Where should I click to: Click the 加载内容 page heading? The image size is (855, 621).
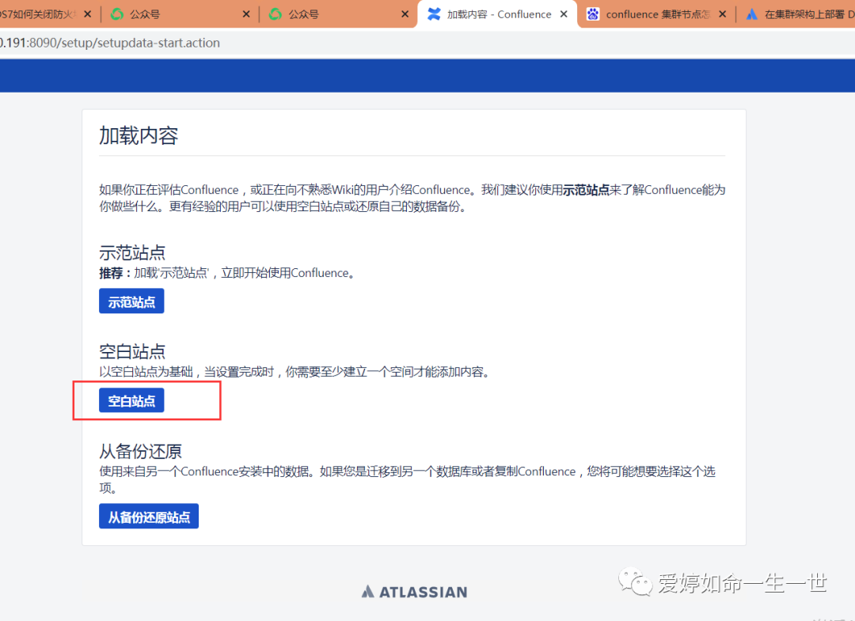click(139, 135)
